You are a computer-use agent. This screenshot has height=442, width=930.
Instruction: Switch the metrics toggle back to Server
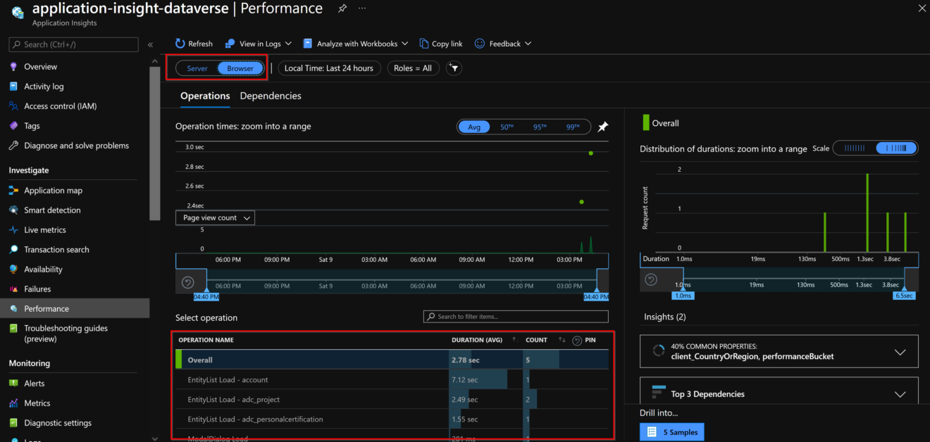197,68
